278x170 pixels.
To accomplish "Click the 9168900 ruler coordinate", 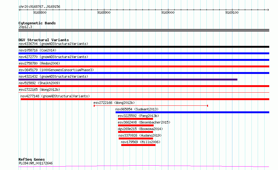I will [104, 12].
